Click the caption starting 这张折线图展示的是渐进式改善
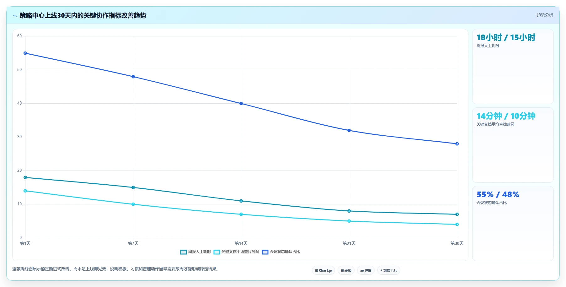This screenshot has width=566, height=287. tap(115, 269)
